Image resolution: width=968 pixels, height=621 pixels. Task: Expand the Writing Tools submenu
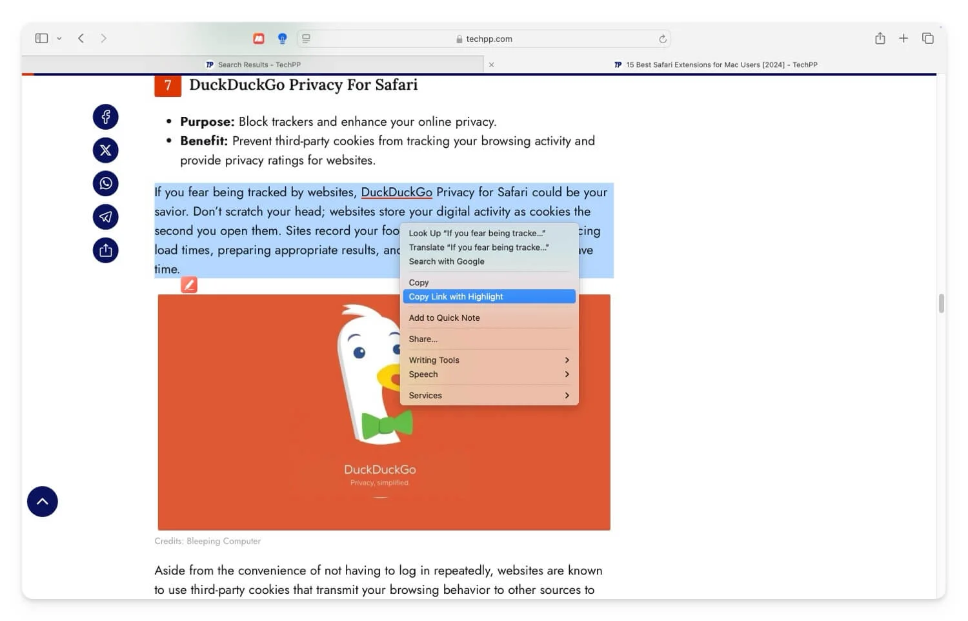[x=489, y=360]
